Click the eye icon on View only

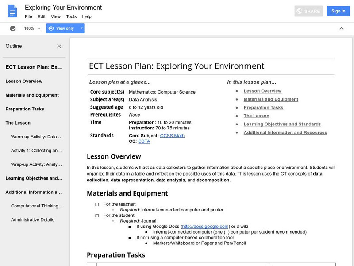click(51, 28)
